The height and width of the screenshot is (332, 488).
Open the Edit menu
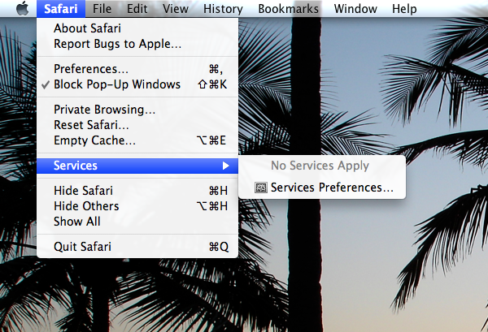click(x=137, y=8)
